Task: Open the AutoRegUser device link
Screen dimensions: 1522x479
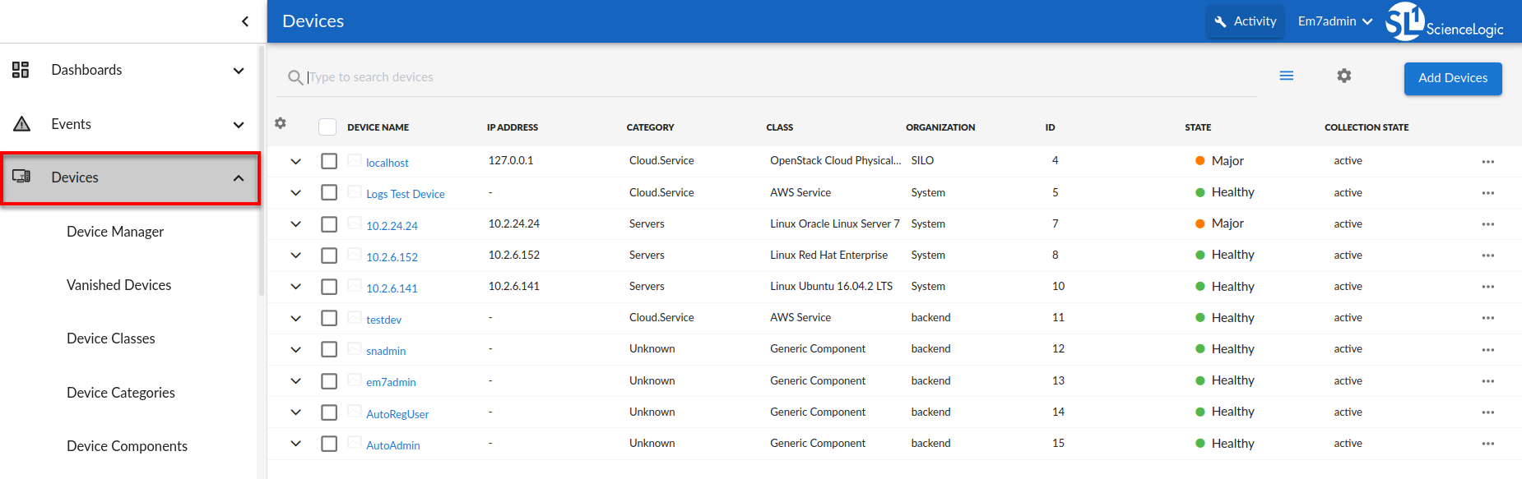Action: (x=397, y=414)
